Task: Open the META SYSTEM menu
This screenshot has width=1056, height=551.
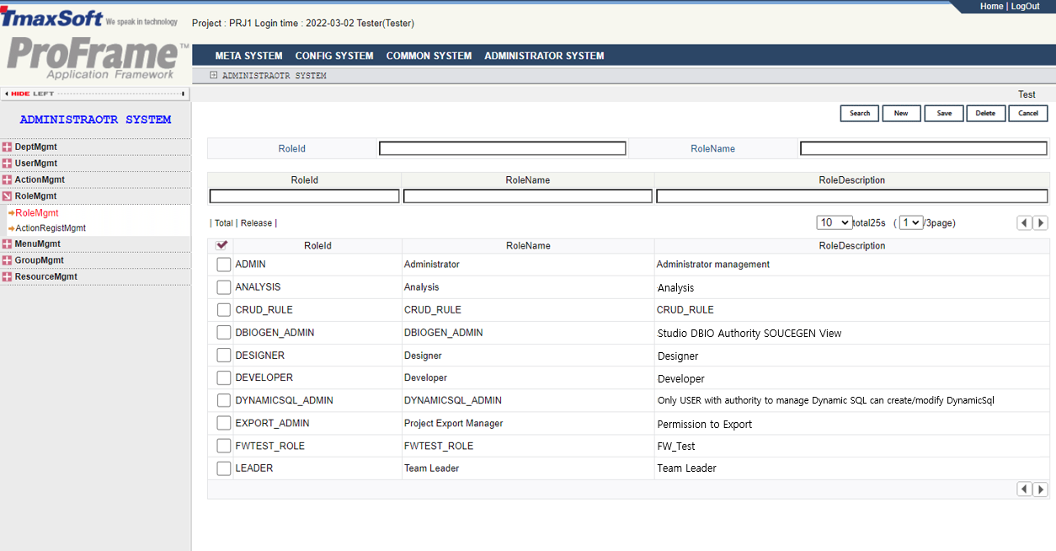Action: (248, 56)
